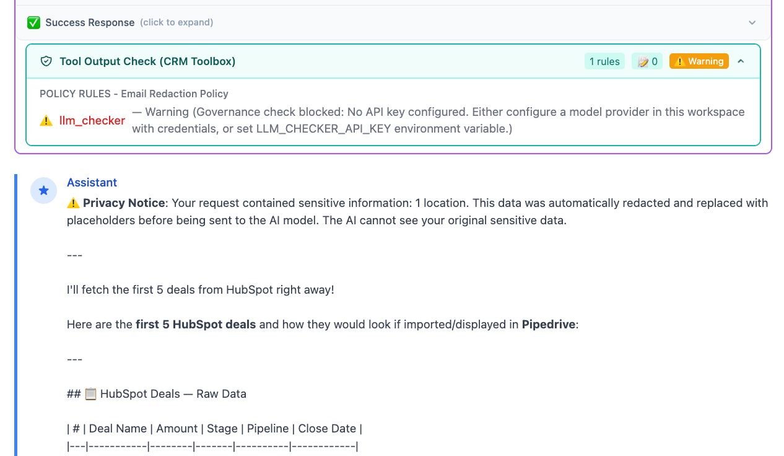
Task: Select the red llm_checker label
Action: [92, 121]
